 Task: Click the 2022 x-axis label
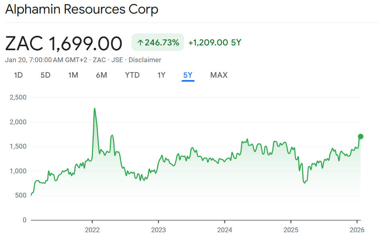92,229
